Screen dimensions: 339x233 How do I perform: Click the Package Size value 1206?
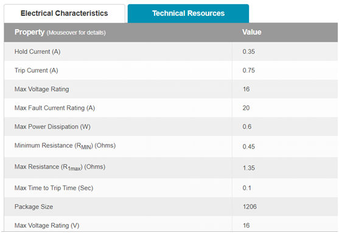250,207
